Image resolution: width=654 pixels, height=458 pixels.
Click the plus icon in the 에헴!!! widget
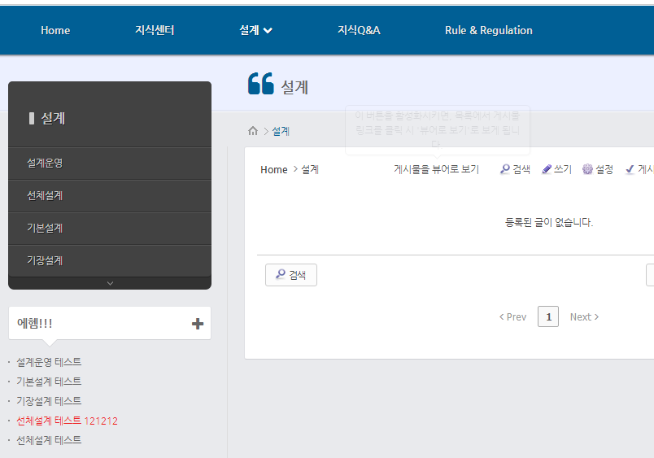198,324
